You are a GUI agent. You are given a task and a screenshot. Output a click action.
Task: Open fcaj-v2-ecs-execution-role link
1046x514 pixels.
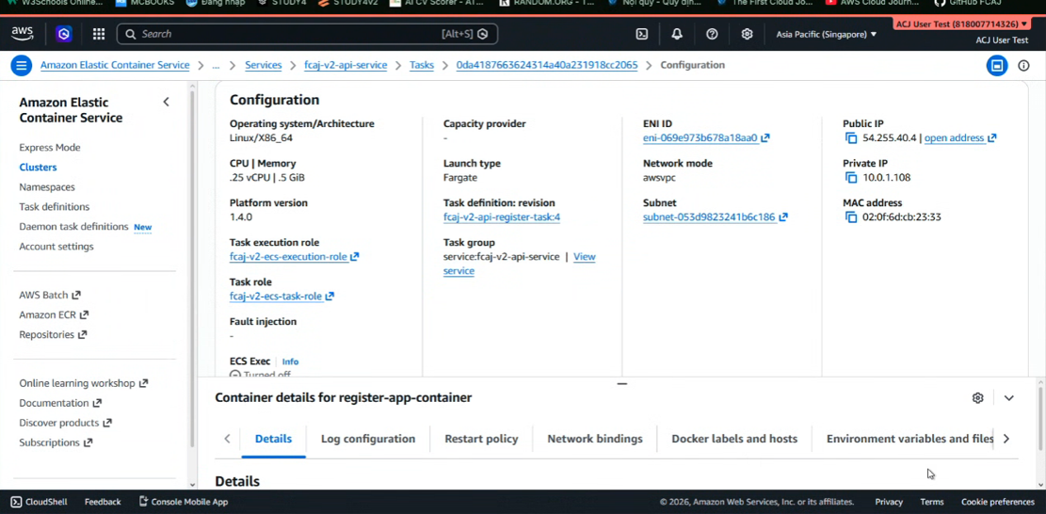[x=294, y=257]
